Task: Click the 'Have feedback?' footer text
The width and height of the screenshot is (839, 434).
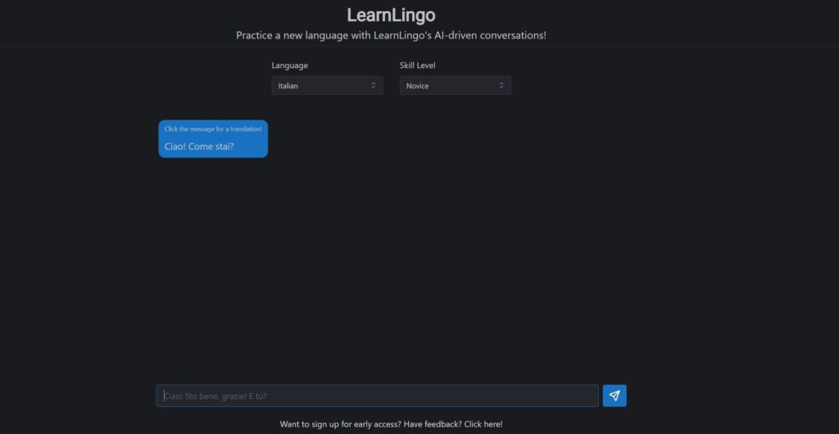Action: click(x=432, y=424)
